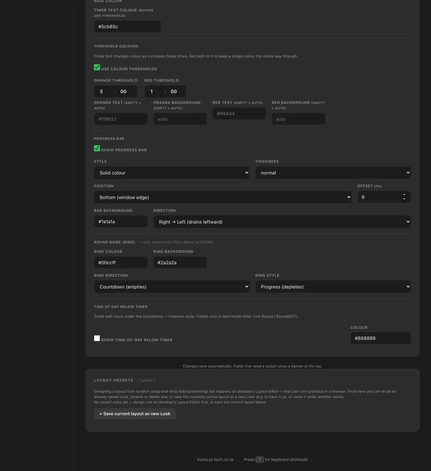Focus the Red Background colour input

point(298,119)
